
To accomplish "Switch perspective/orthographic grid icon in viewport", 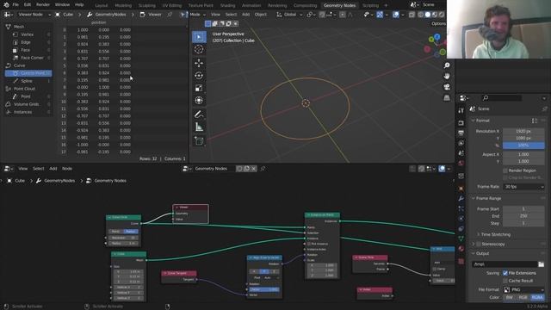I will pos(447,97).
